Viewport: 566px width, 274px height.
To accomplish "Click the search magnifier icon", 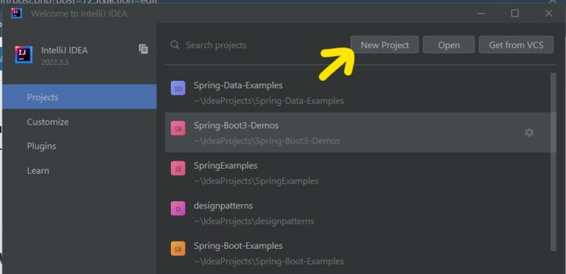I will [x=175, y=45].
